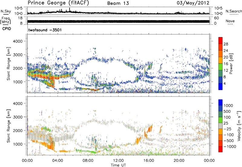Click the Time UT axis label

pyautogui.click(x=118, y=165)
